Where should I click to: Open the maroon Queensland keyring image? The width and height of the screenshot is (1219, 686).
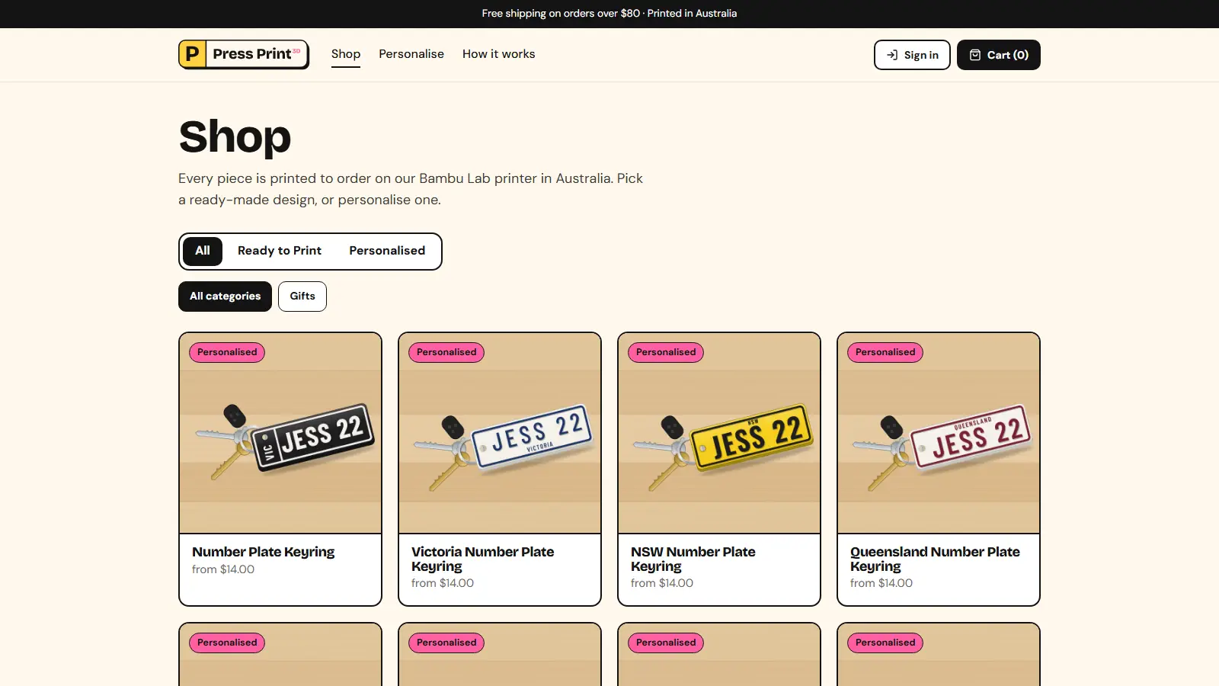(x=939, y=433)
